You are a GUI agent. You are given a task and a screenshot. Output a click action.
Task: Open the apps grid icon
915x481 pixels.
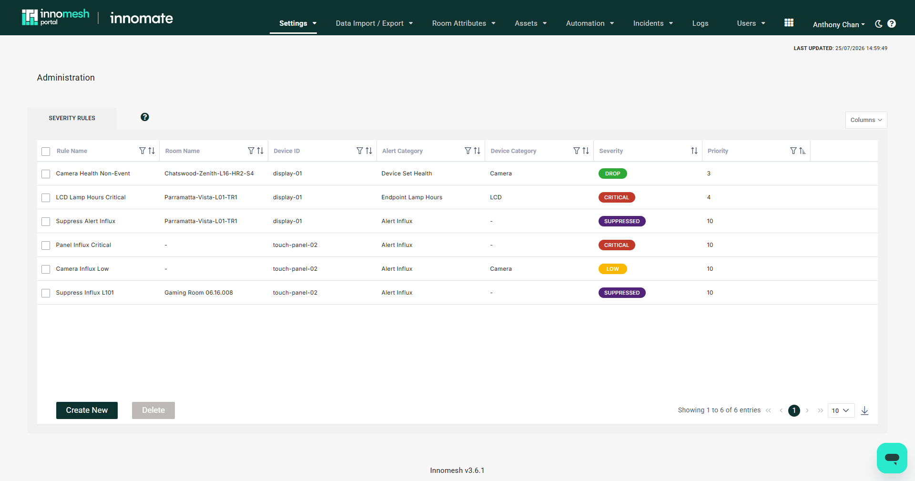click(x=789, y=23)
